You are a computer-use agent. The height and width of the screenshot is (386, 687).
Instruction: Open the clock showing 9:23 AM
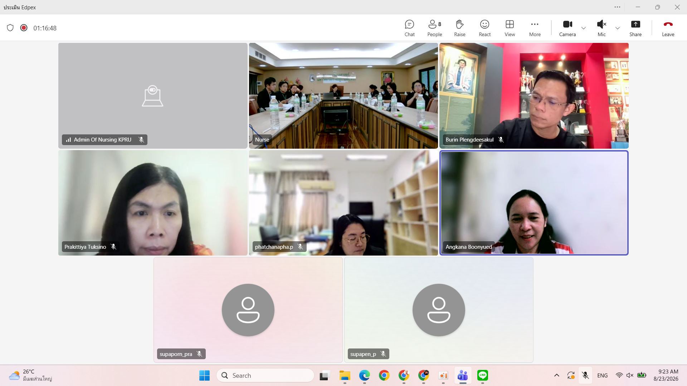point(666,375)
